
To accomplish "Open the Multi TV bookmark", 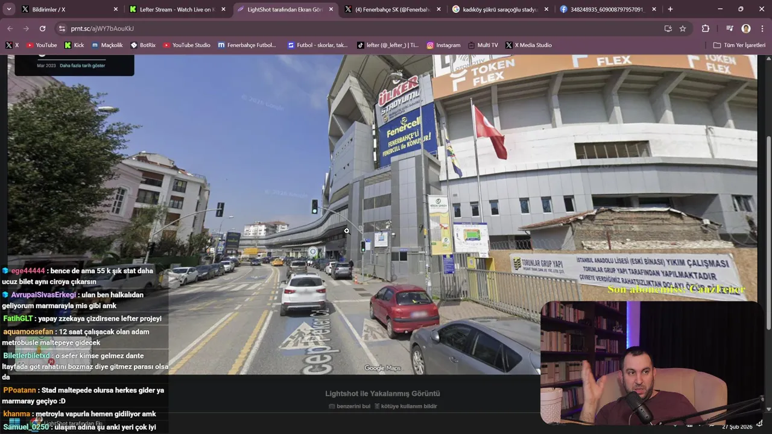I will point(482,45).
